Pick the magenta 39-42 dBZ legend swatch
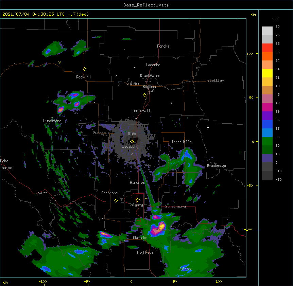The height and width of the screenshot is (286, 293). (267, 107)
